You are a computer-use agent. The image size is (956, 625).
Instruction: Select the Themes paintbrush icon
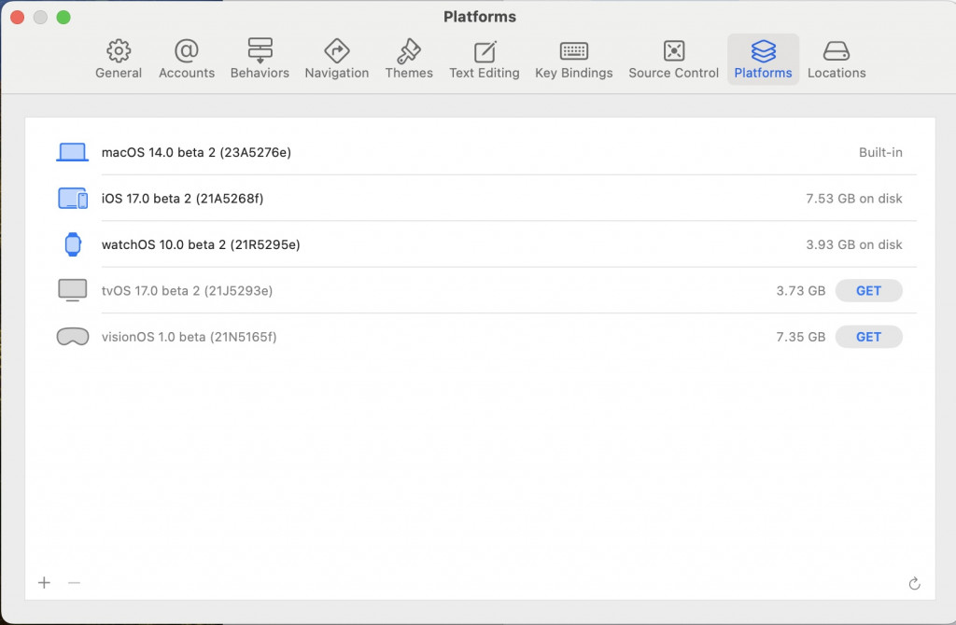point(409,51)
